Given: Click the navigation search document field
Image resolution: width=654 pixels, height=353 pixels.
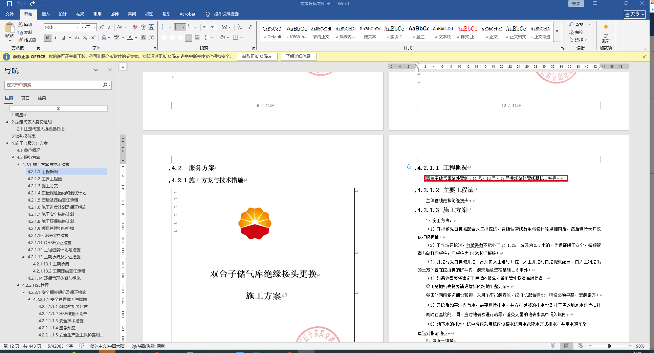Looking at the screenshot, I should pyautogui.click(x=54, y=85).
